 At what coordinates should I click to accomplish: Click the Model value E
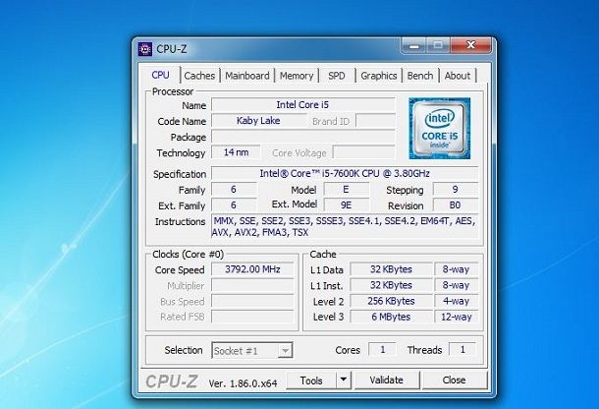coord(346,190)
